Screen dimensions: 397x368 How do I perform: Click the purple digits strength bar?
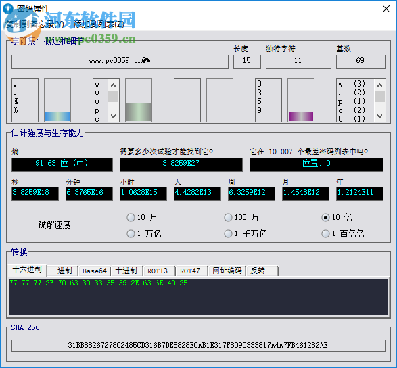(x=301, y=116)
